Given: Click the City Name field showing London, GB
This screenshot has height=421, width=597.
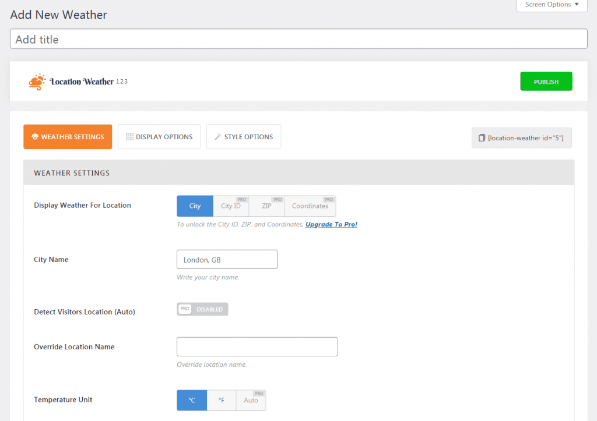Looking at the screenshot, I should click(227, 259).
